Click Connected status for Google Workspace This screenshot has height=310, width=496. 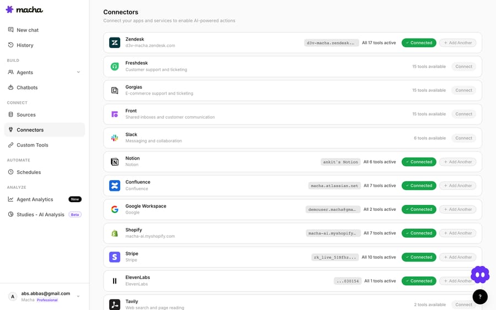(419, 209)
